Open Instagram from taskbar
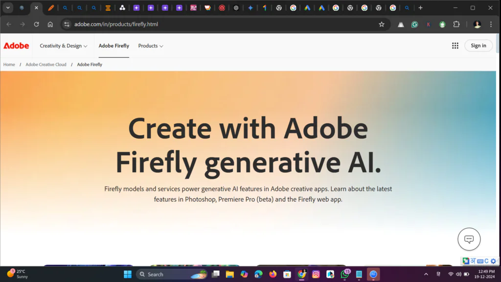The width and height of the screenshot is (501, 282). (316, 274)
